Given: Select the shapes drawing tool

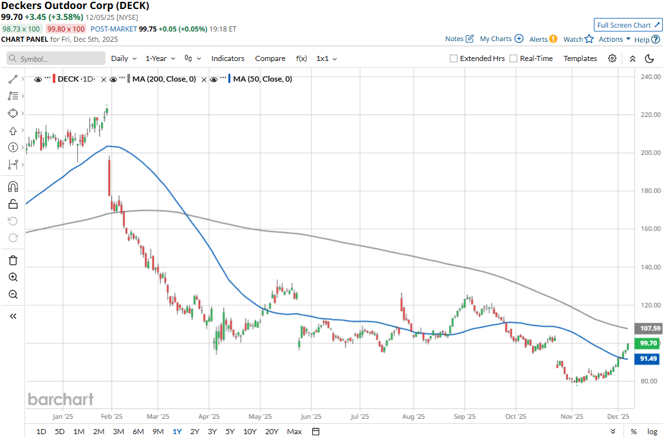Looking at the screenshot, I should (x=13, y=113).
